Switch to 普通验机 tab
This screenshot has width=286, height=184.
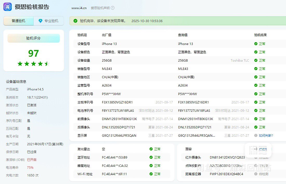click(x=18, y=21)
